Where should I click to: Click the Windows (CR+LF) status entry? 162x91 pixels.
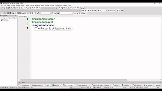point(86,88)
